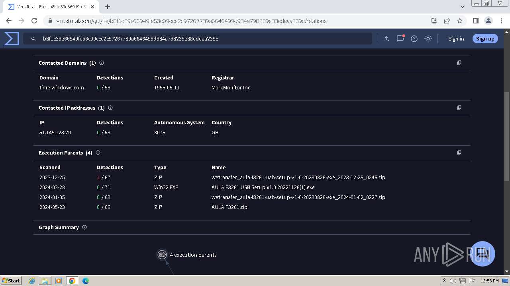Open the notifications chat icon
Viewport: 510px width, 286px height.
pos(400,39)
